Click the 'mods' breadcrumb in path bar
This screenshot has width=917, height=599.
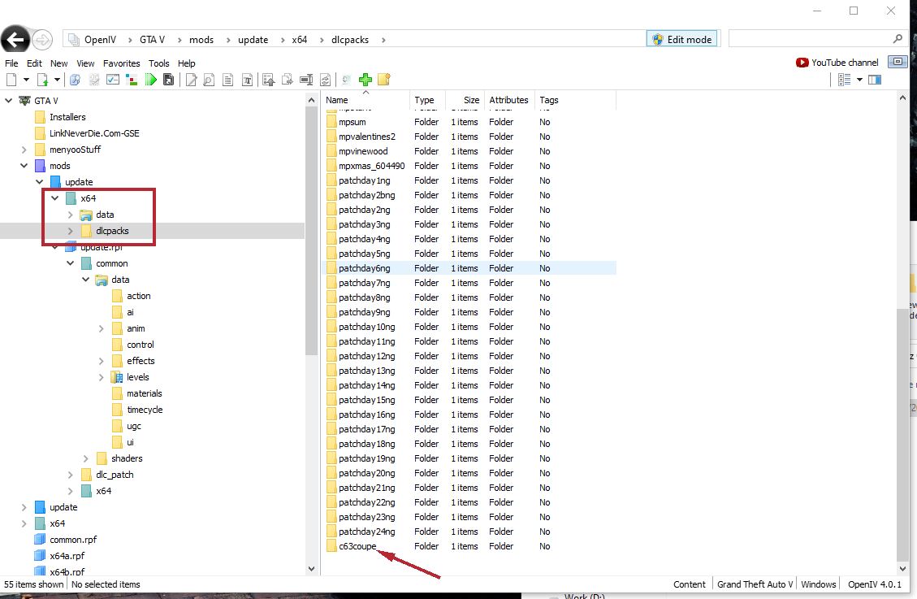[x=201, y=40]
